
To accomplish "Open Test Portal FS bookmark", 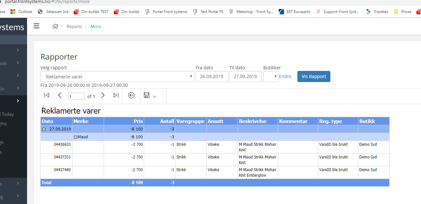I will [x=208, y=12].
